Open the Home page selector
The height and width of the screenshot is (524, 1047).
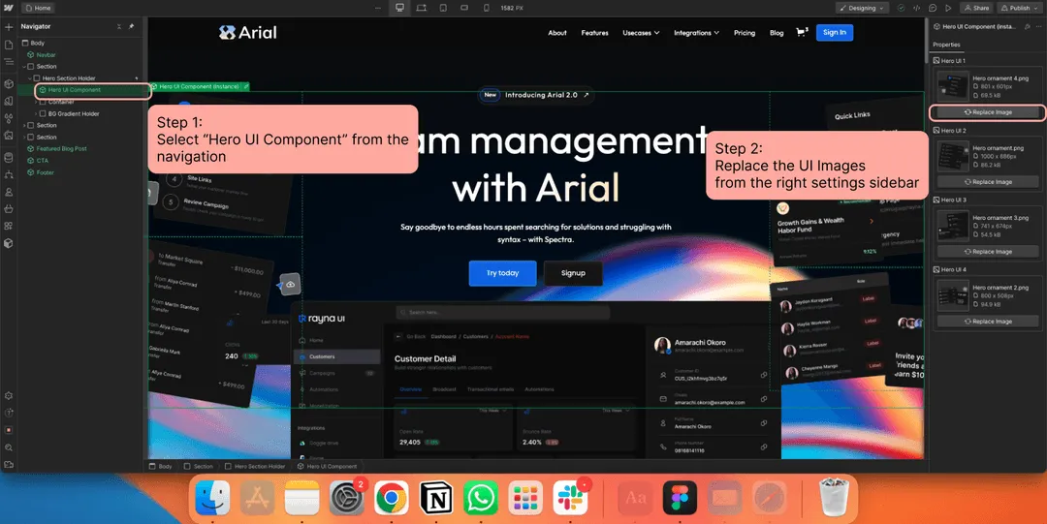[x=38, y=8]
